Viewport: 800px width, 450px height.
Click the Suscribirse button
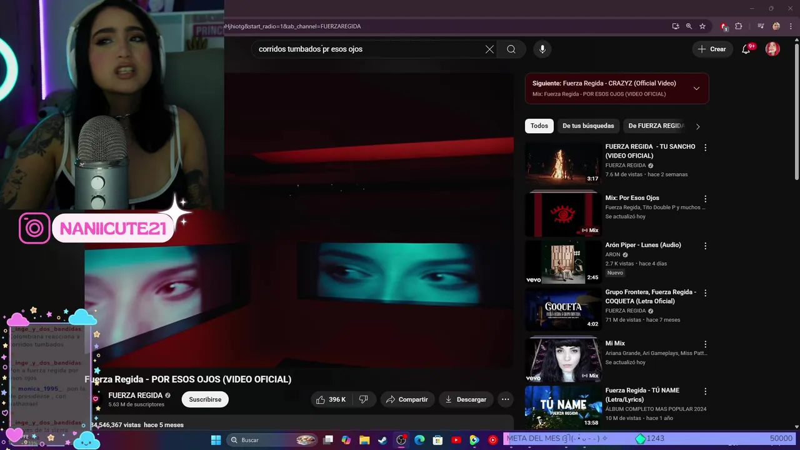(205, 399)
